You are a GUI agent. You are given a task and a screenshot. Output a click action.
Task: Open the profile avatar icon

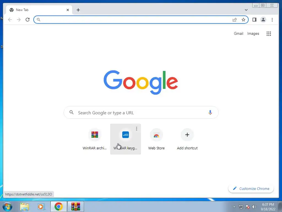coord(263,20)
